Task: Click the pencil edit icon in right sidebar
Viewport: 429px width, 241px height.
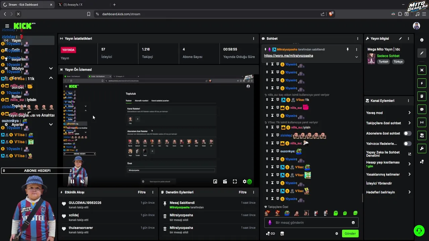Action: click(x=422, y=53)
